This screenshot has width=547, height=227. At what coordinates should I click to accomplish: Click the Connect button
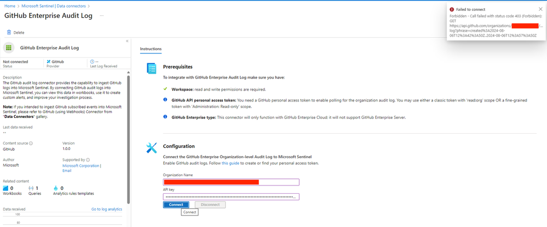(176, 205)
